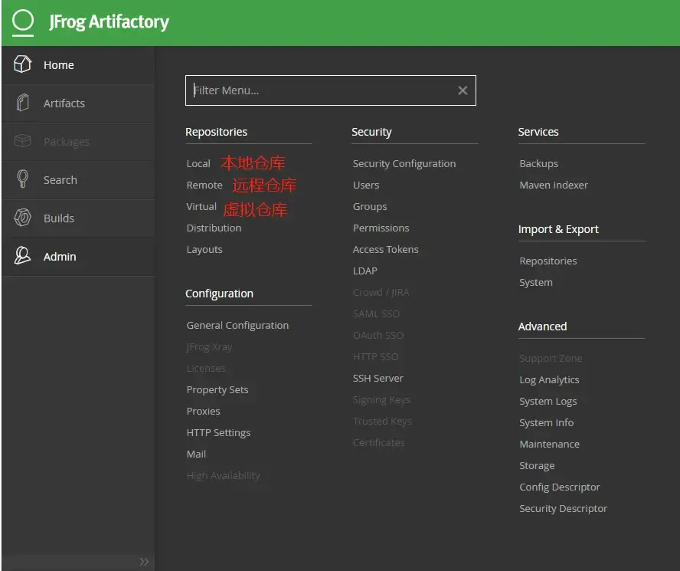Screen dimensions: 680x571
Task: Open Config Descriptor
Action: tap(560, 487)
